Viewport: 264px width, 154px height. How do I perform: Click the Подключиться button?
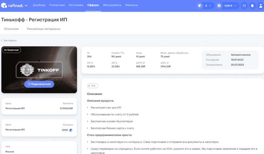[x=39, y=84]
